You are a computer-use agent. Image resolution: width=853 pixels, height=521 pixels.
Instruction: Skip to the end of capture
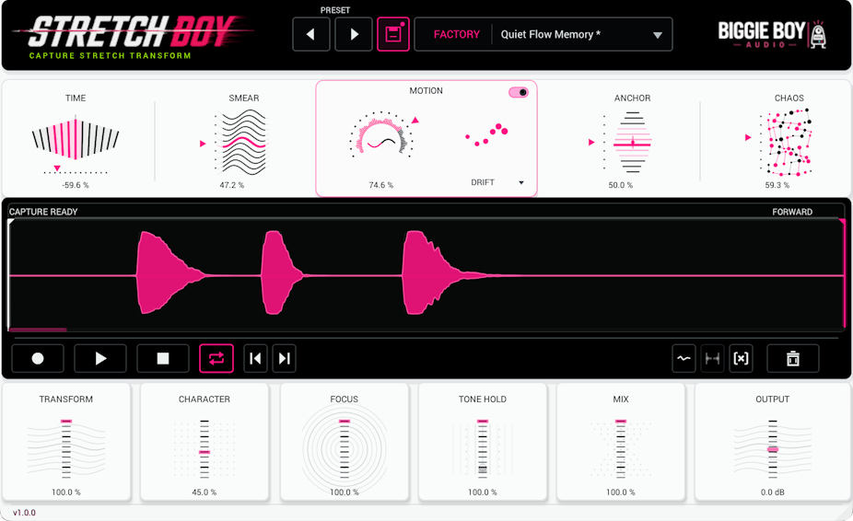coord(284,358)
